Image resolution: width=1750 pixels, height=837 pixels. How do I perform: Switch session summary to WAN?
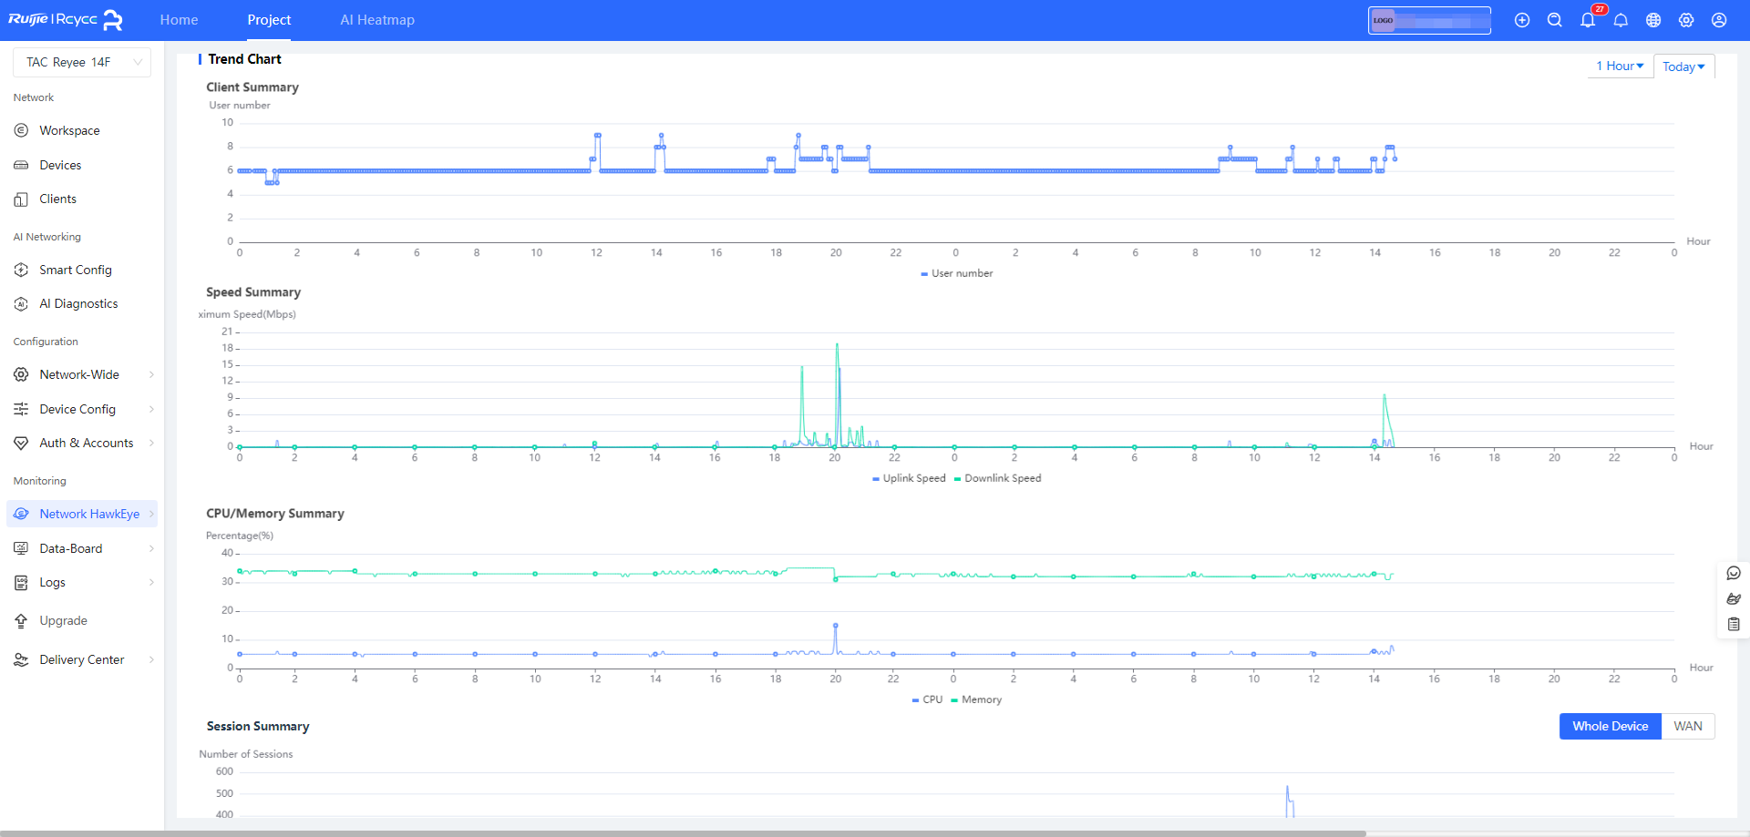(x=1687, y=726)
